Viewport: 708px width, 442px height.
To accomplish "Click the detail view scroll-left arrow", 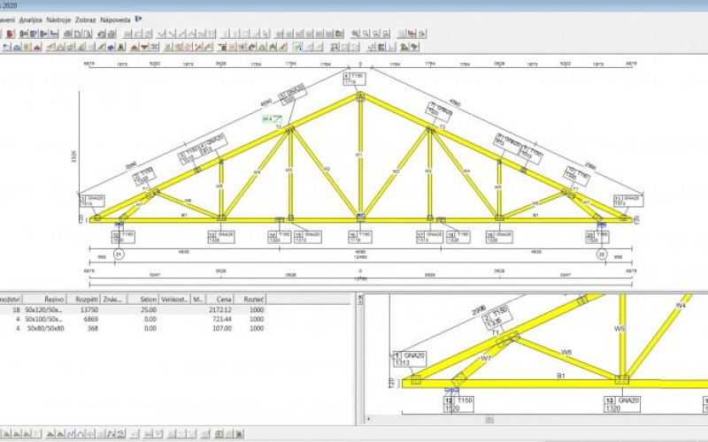I will pyautogui.click(x=369, y=419).
